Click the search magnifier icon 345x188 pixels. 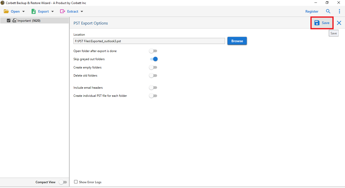[328, 11]
